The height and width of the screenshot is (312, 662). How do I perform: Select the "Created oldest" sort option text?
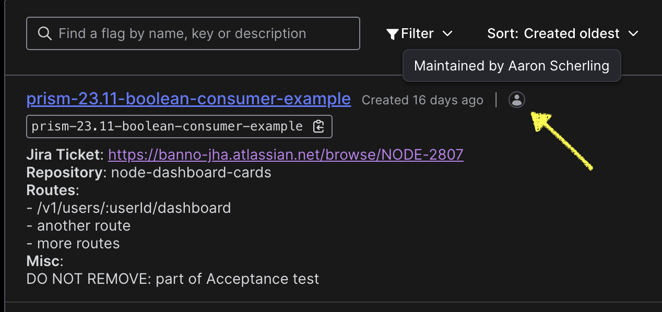(x=572, y=34)
